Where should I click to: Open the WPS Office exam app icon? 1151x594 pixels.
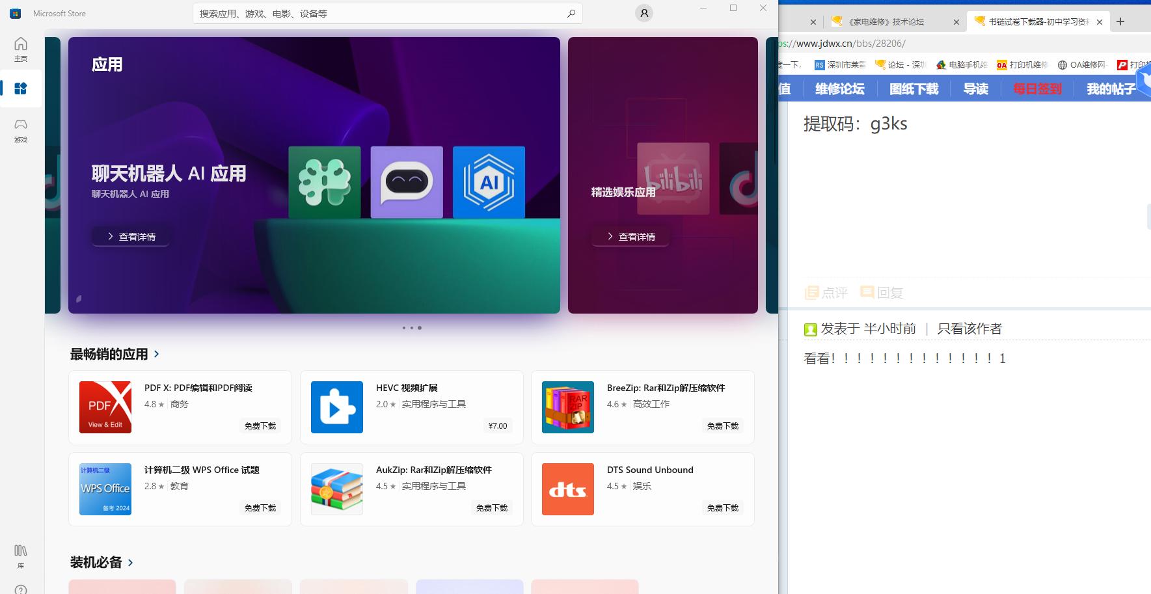[105, 489]
